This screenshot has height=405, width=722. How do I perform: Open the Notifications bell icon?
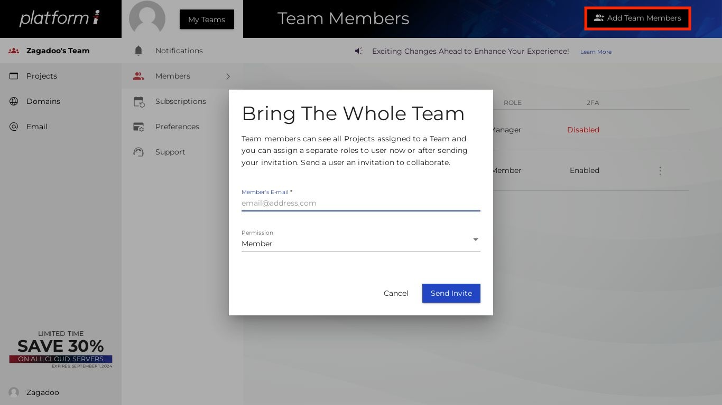[138, 51]
